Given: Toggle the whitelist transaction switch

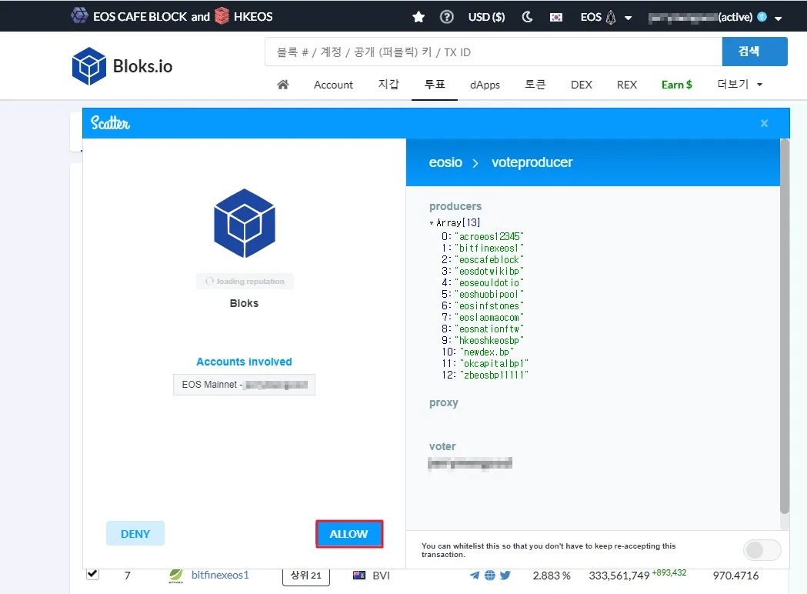Looking at the screenshot, I should 762,550.
